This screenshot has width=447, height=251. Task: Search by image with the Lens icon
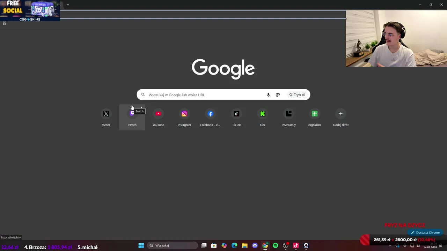(278, 95)
